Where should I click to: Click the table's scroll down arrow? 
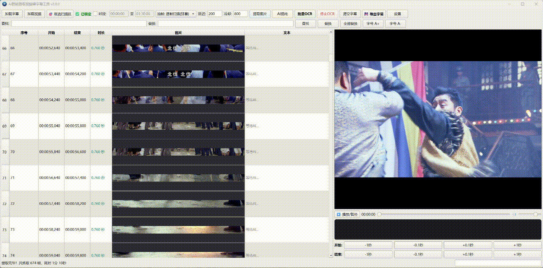(x=331, y=255)
